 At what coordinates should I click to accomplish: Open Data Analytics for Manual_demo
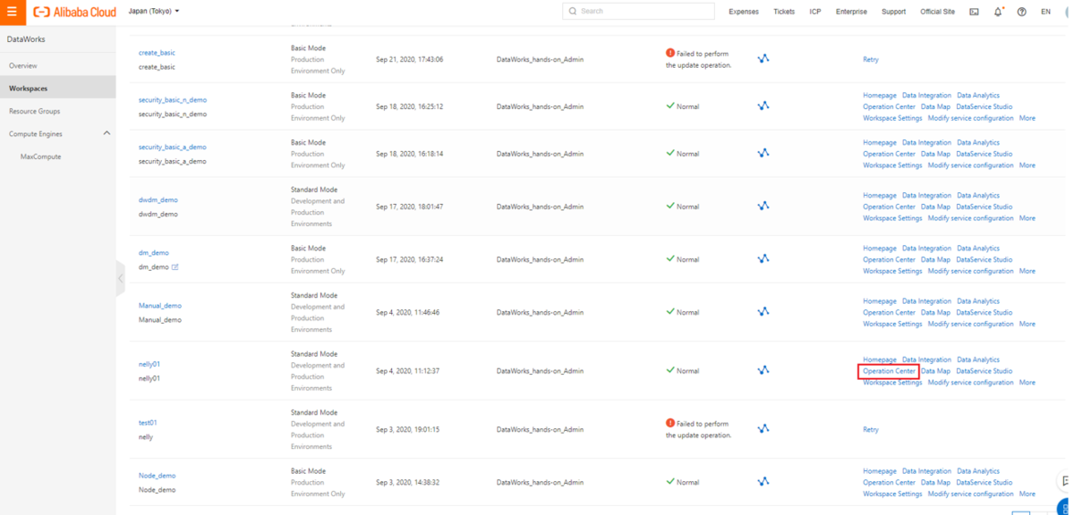(978, 301)
